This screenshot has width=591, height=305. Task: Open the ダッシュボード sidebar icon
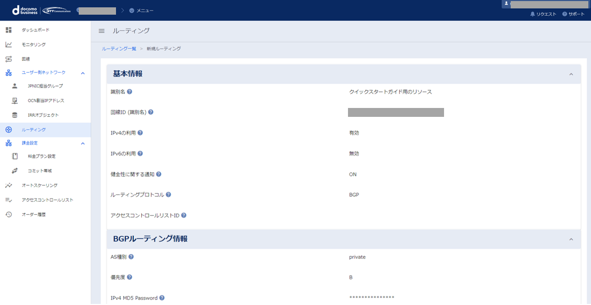[x=9, y=30]
